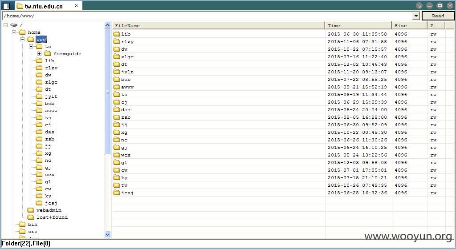
Task: Collapse the www tree node
Action: (x=22, y=39)
